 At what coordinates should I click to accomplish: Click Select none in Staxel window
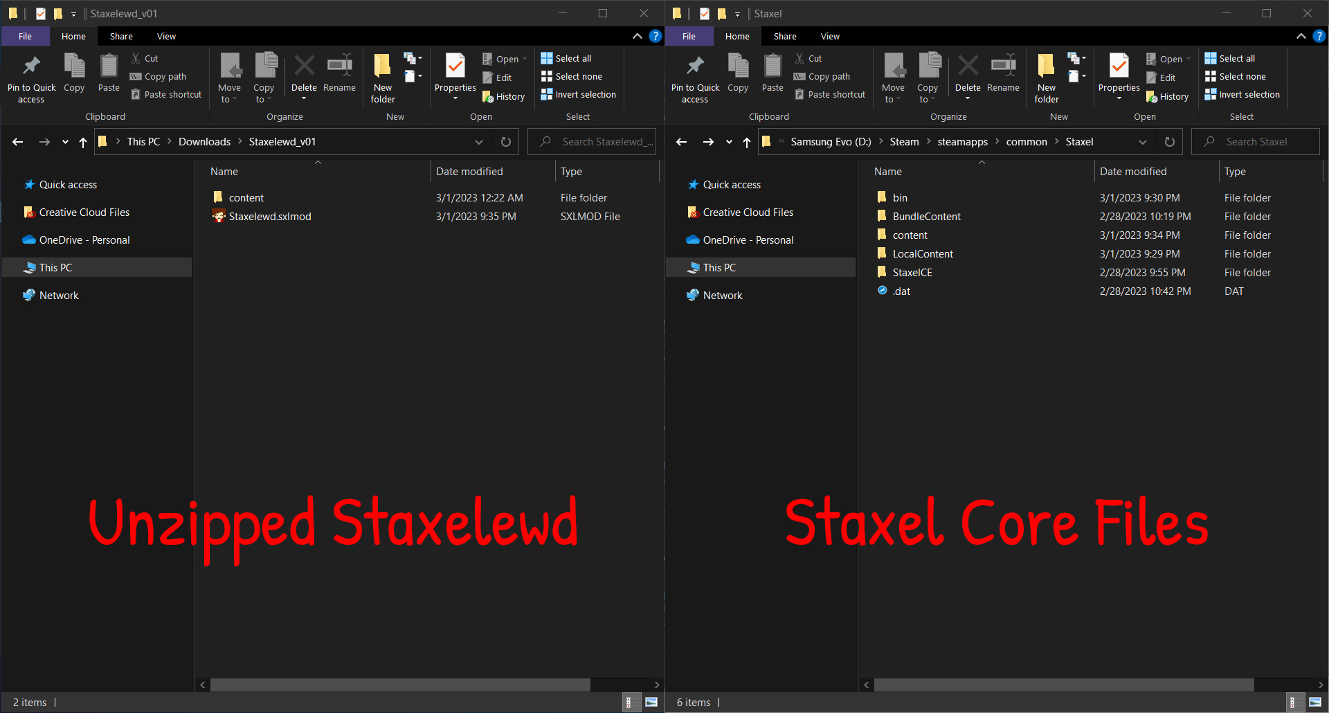click(1236, 76)
